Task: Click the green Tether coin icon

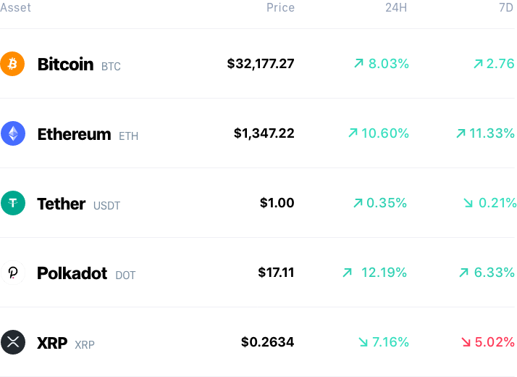Action: click(13, 203)
